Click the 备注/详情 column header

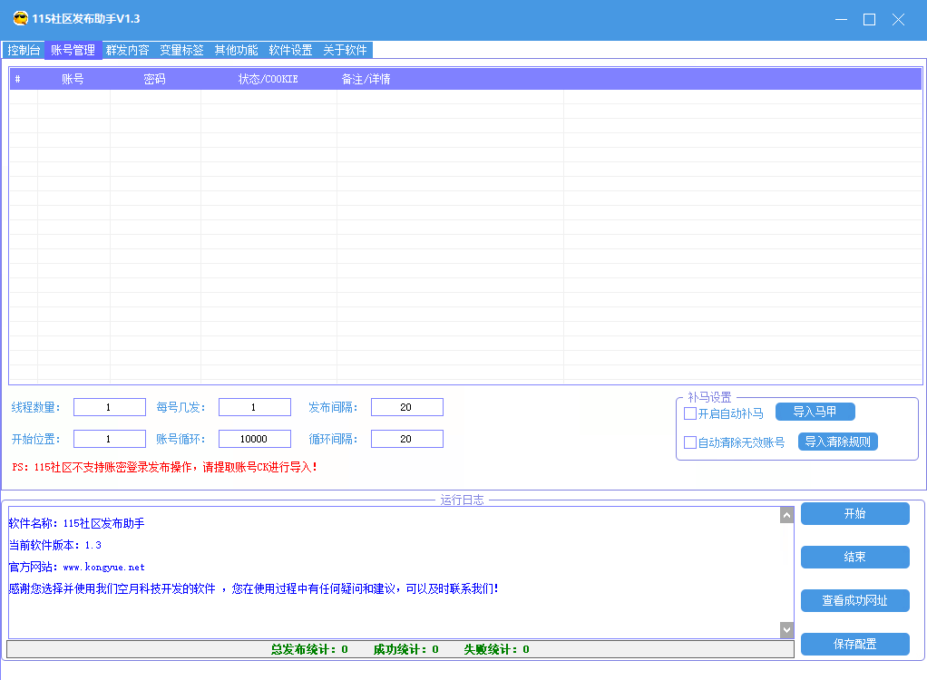point(366,79)
